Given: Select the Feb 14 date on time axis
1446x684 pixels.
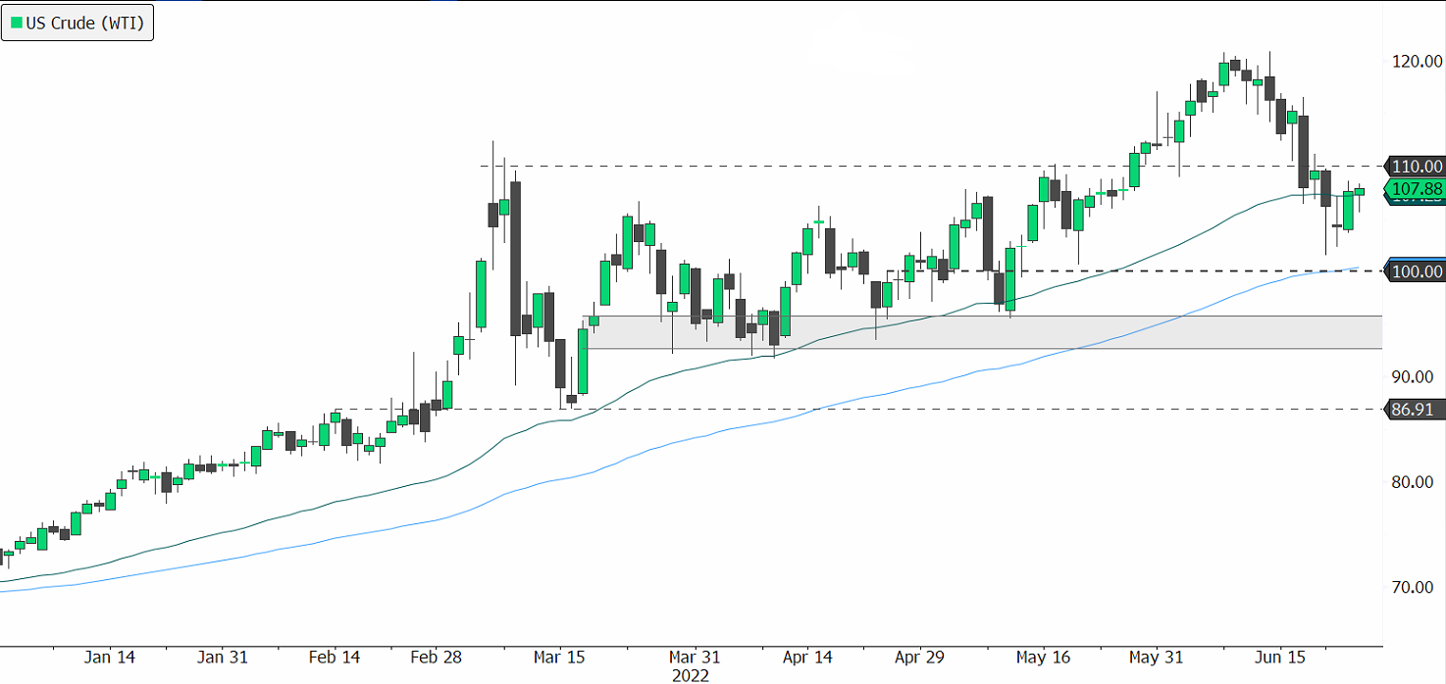Looking at the screenshot, I should click(x=335, y=658).
